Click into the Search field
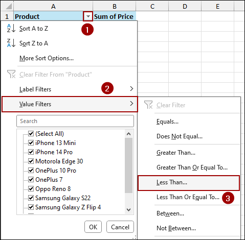Image resolution: width=245 pixels, height=240 pixels. click(x=75, y=121)
